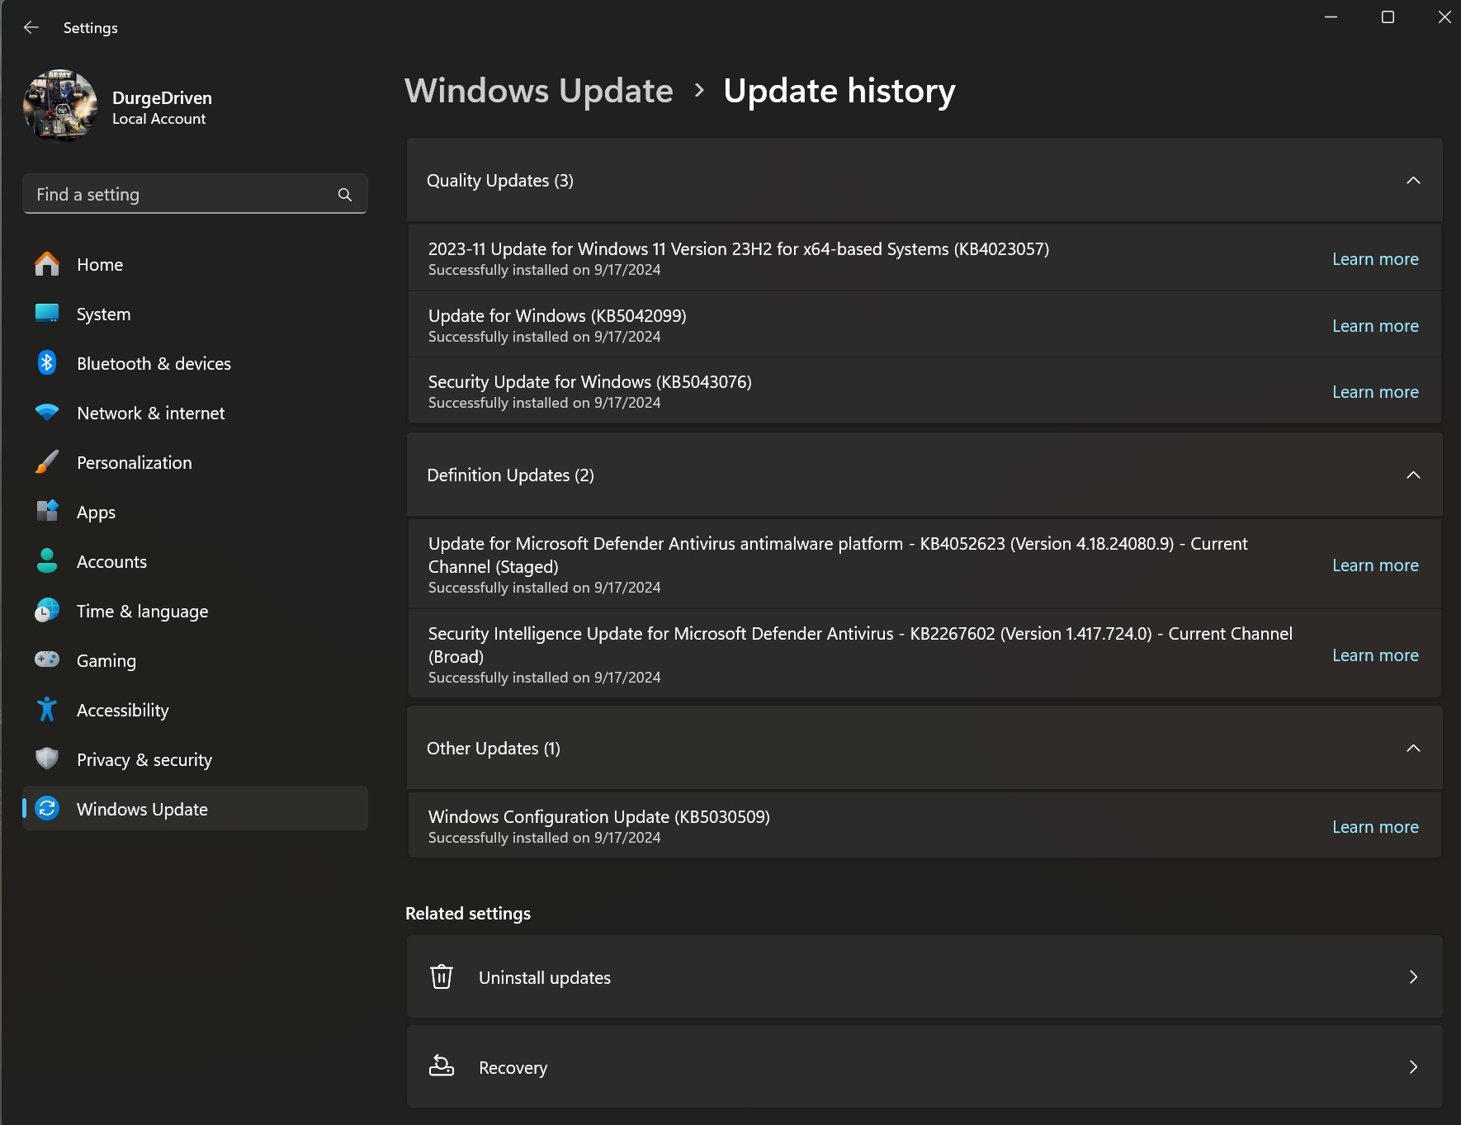
Task: Click the Home house icon
Action: pyautogui.click(x=47, y=264)
